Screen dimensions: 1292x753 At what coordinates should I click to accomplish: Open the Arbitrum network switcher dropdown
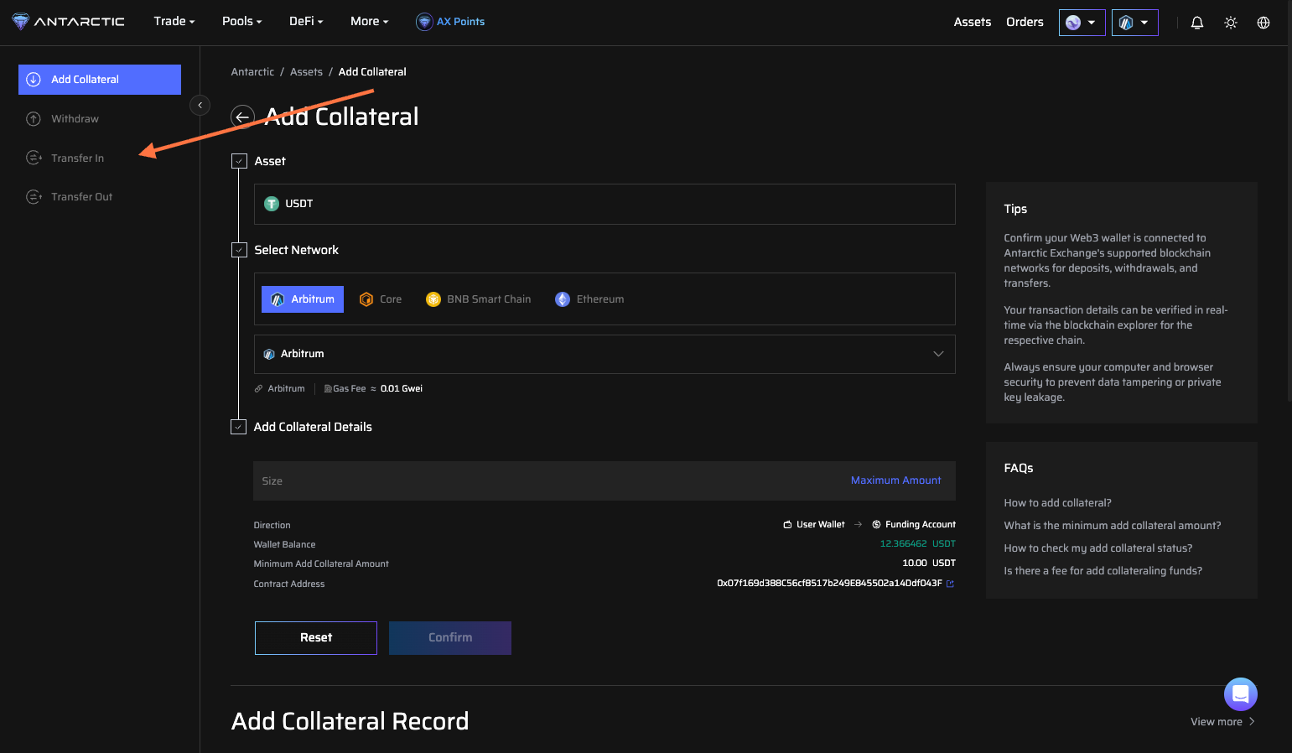tap(1135, 23)
